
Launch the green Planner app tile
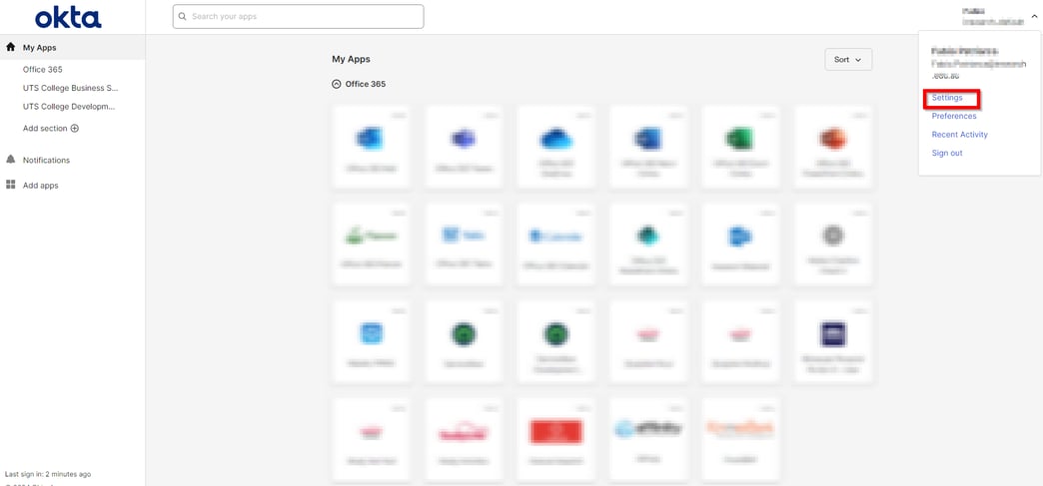coord(371,244)
